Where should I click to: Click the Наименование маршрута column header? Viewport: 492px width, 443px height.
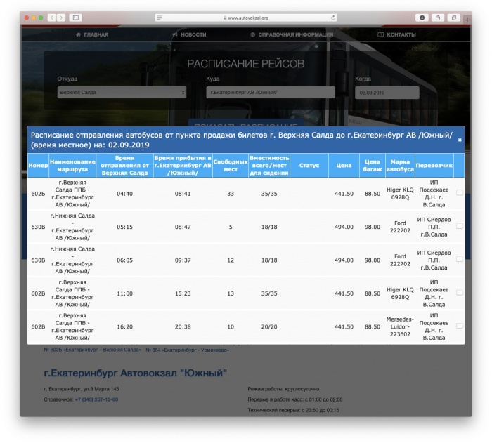[72, 166]
